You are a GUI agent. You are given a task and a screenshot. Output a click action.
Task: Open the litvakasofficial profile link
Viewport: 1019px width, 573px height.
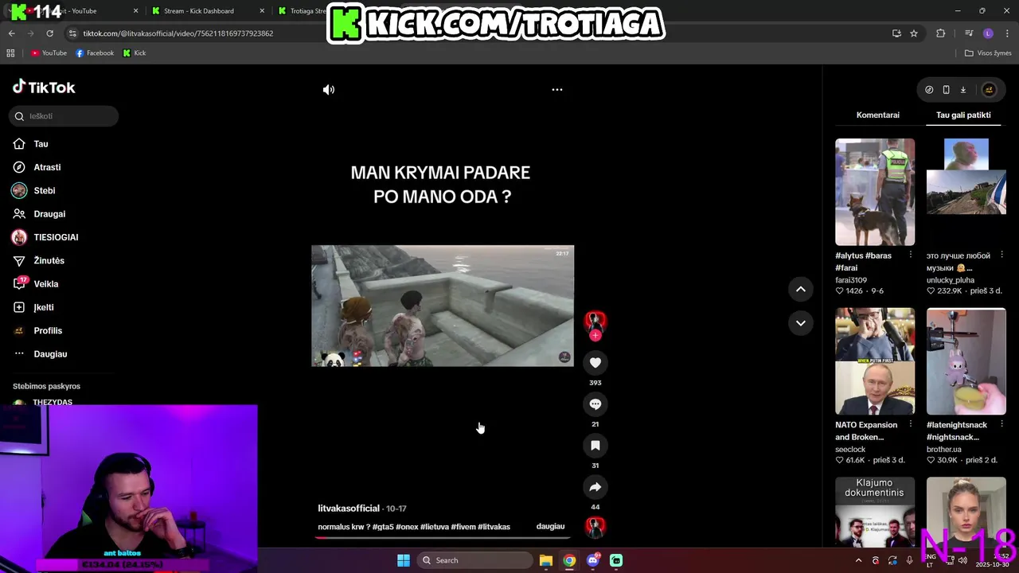point(349,509)
